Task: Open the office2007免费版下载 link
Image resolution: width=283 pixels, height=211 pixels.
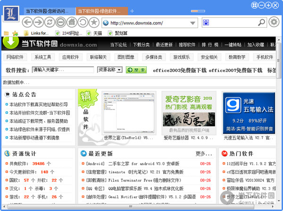Action: [x=235, y=70]
